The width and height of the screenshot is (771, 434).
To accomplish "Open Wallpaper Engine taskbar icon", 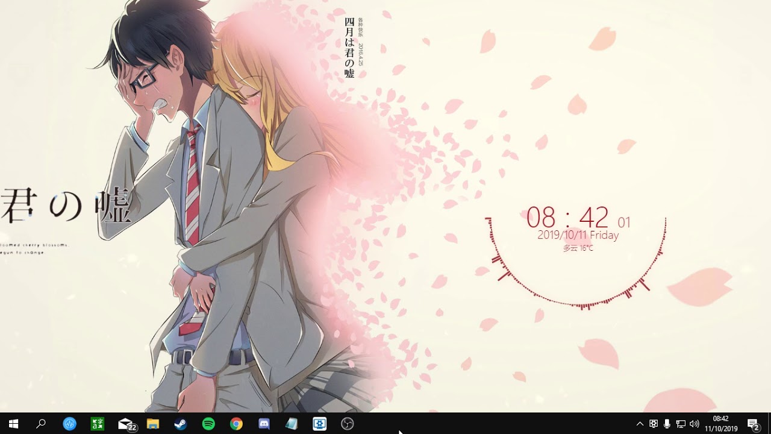I will 319,424.
